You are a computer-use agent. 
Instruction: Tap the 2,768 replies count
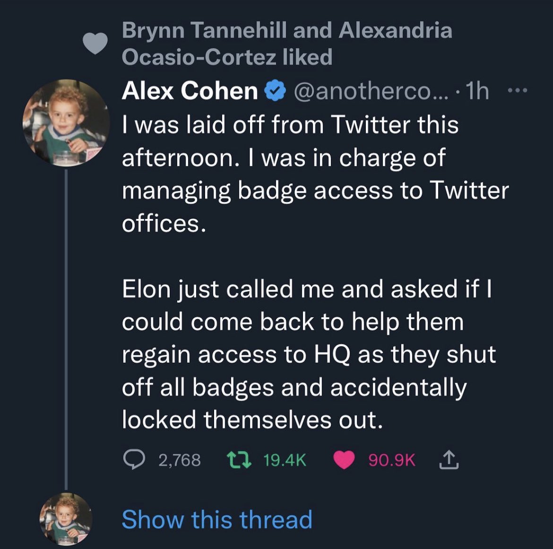coord(180,460)
